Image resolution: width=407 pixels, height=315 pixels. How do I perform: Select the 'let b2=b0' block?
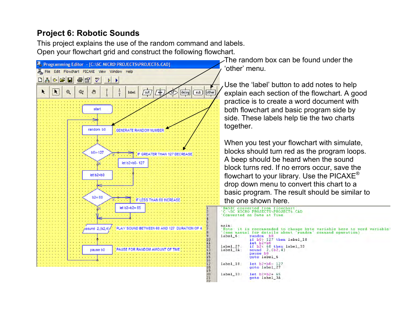(x=97, y=175)
